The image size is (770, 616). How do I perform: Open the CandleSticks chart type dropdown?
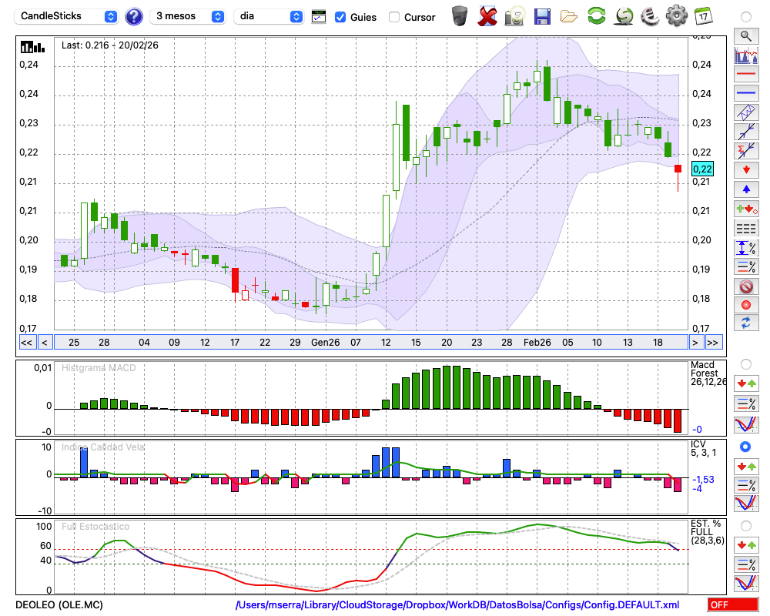pyautogui.click(x=68, y=16)
